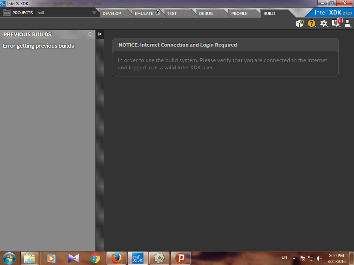354x265 pixels.
Task: Click the Action Center flag icon
Action: click(x=302, y=258)
